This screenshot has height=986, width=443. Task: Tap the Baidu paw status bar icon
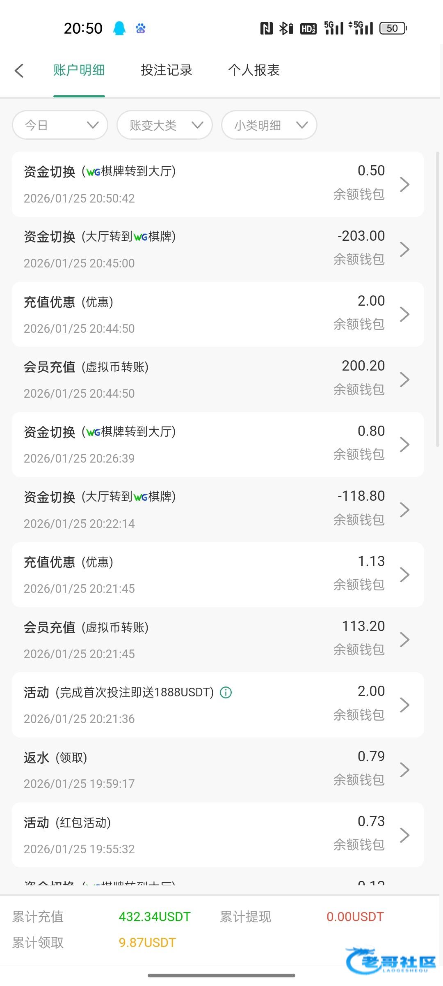[141, 28]
